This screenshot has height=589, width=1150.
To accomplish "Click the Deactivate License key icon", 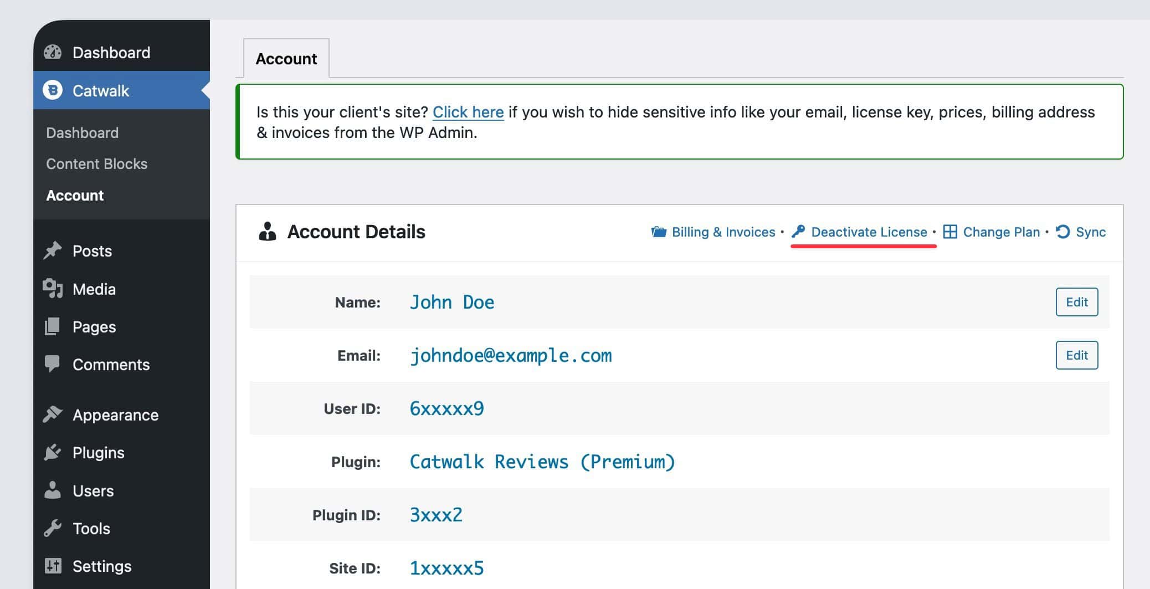I will (798, 232).
